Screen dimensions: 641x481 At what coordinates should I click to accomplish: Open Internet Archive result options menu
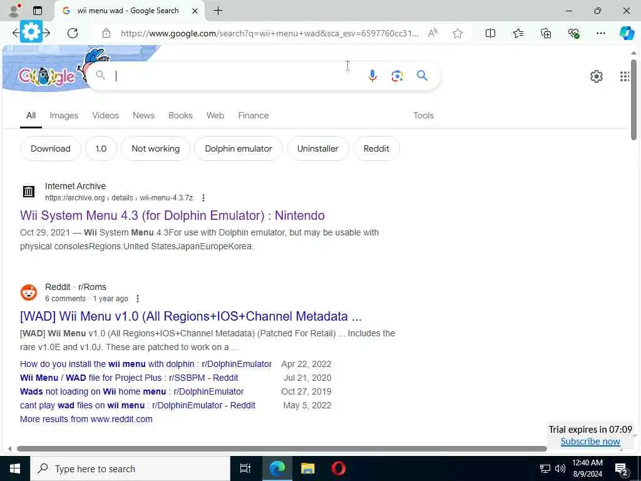point(203,198)
